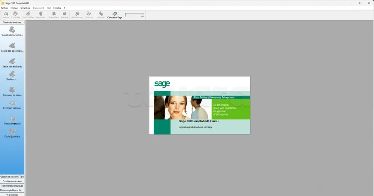374x196 pixels.
Task: Click the Sage splash screen image
Action: tap(199, 105)
